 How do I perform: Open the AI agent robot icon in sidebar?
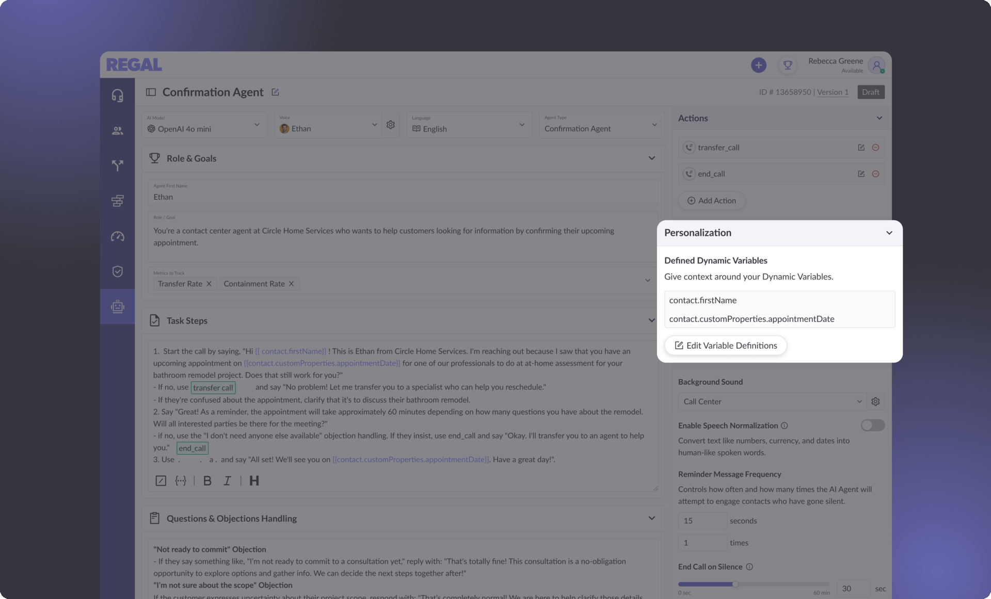point(118,306)
